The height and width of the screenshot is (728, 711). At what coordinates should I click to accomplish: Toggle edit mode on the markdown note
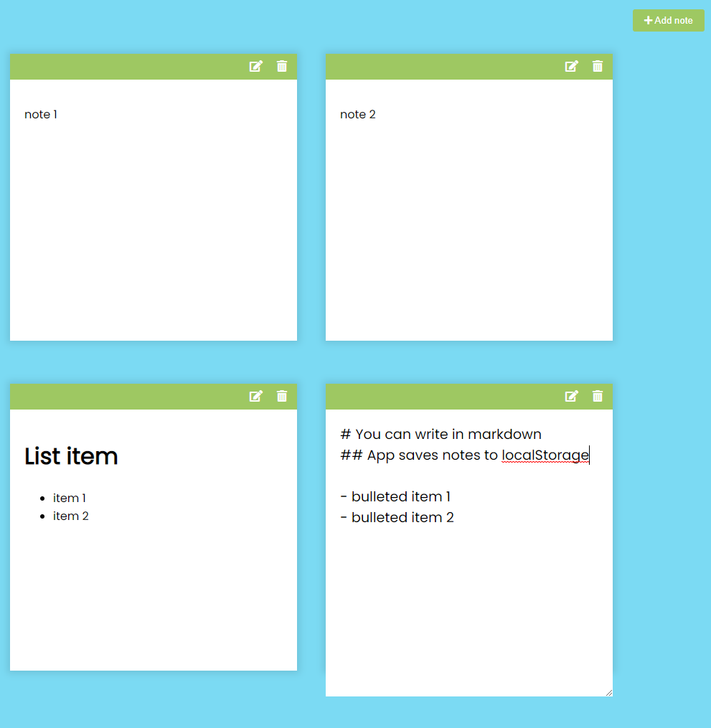tap(572, 396)
